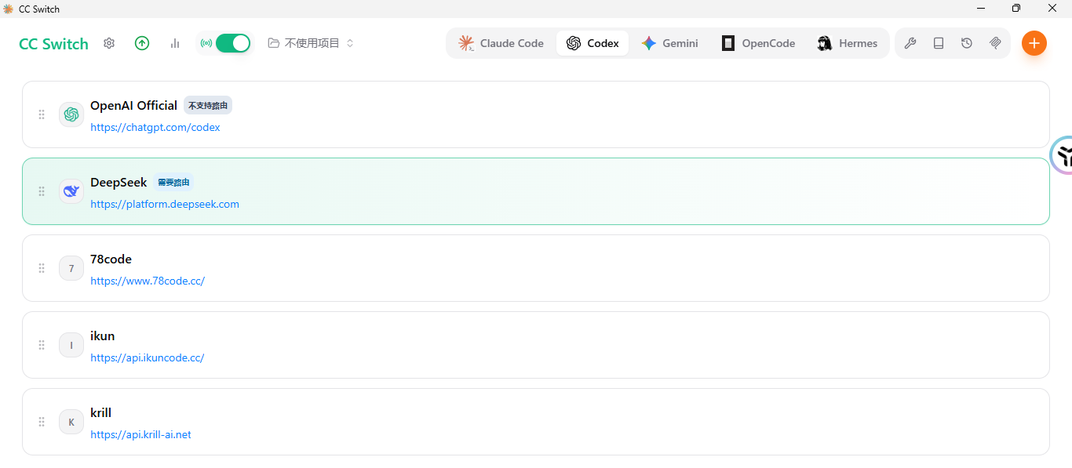Screen dimensions: 1072x468
Task: Select the "78code" provider name
Action: [x=111, y=259]
